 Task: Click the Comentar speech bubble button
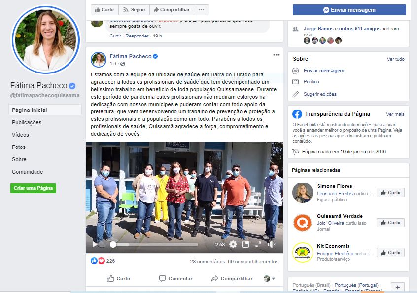point(175,278)
